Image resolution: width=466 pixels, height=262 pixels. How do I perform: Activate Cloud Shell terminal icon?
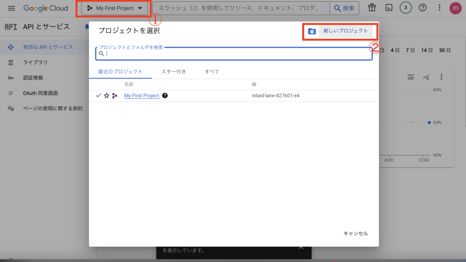(x=389, y=8)
